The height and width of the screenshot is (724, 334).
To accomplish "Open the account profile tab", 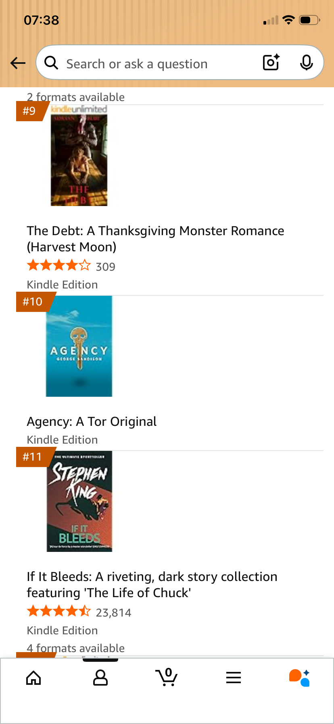I will pyautogui.click(x=100, y=678).
